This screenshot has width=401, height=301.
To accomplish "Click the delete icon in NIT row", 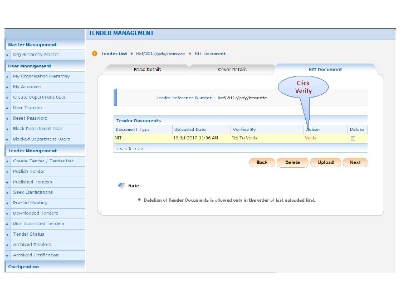I will [353, 138].
